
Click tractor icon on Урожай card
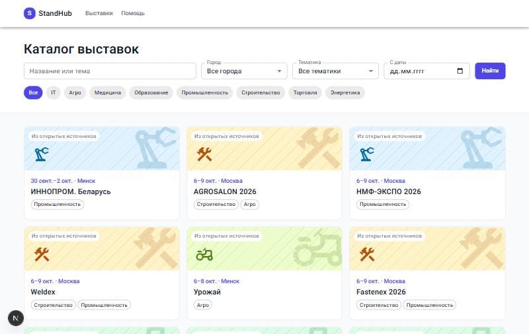click(204, 254)
